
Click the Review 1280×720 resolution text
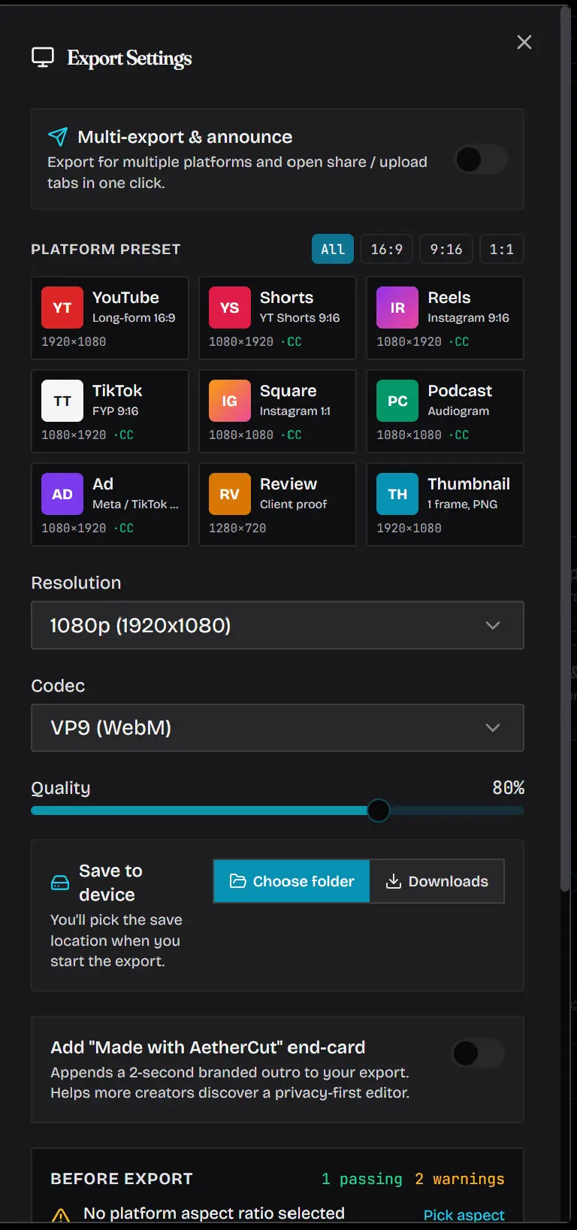click(x=237, y=528)
